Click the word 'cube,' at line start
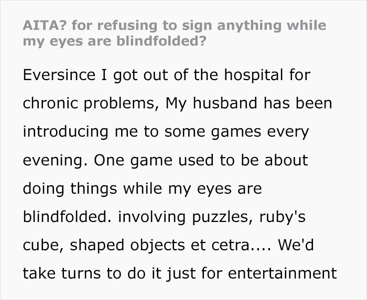Screen dimensions: 367x300 pos(41,245)
